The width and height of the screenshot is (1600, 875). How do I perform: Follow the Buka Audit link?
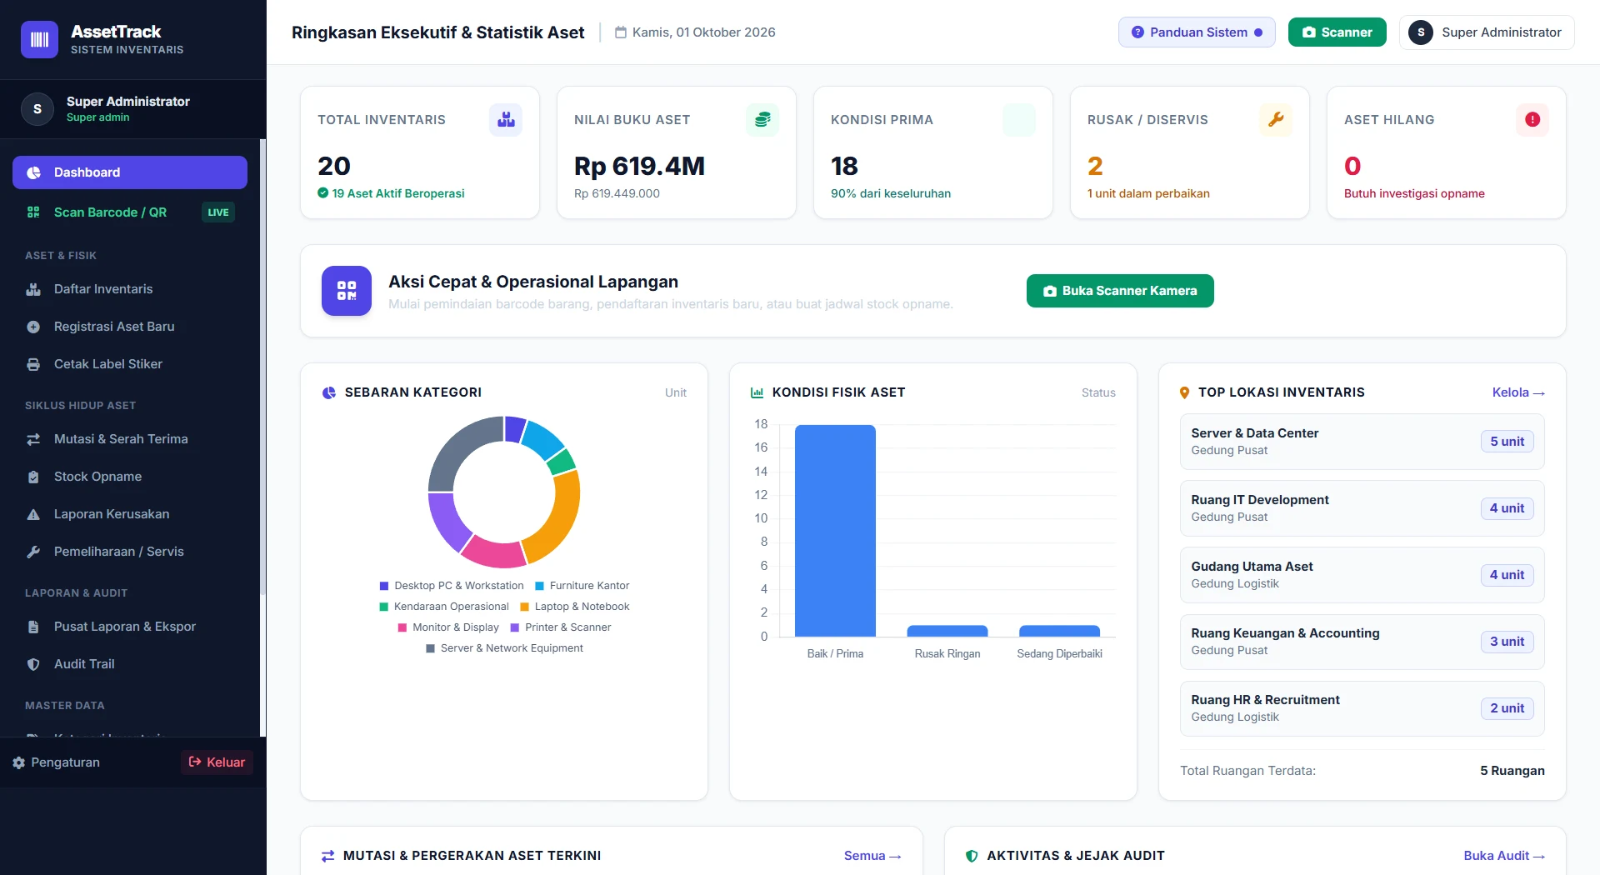click(1504, 856)
